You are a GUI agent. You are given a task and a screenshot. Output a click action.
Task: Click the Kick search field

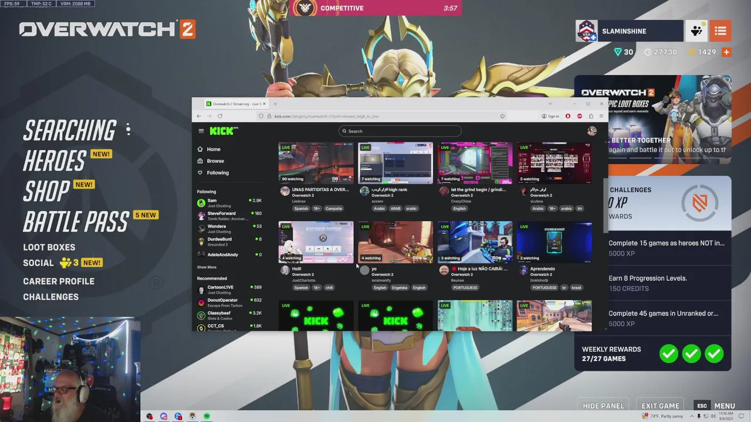pyautogui.click(x=400, y=131)
